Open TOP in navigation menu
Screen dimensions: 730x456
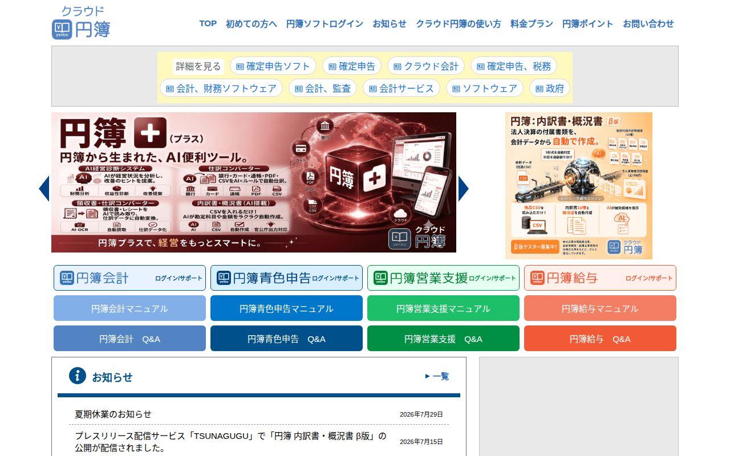point(208,23)
